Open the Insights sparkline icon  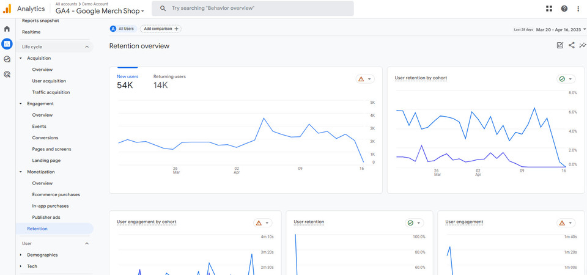click(x=582, y=45)
